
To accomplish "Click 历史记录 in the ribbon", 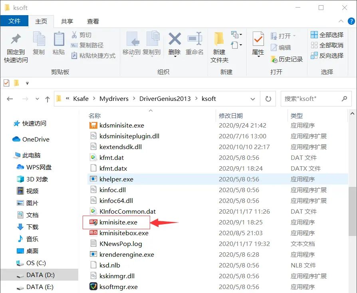I will pyautogui.click(x=287, y=59).
